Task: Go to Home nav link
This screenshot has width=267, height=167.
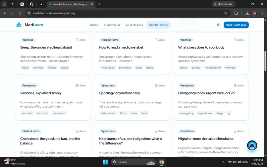Action: (94, 25)
